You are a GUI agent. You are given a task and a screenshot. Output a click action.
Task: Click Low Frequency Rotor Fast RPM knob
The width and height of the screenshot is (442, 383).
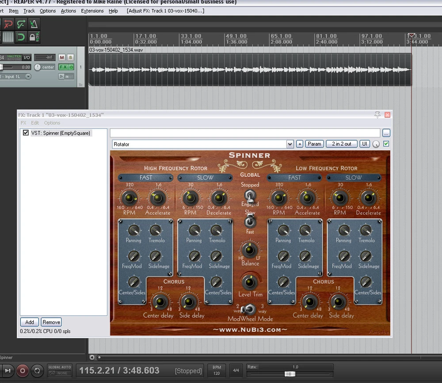click(x=279, y=198)
